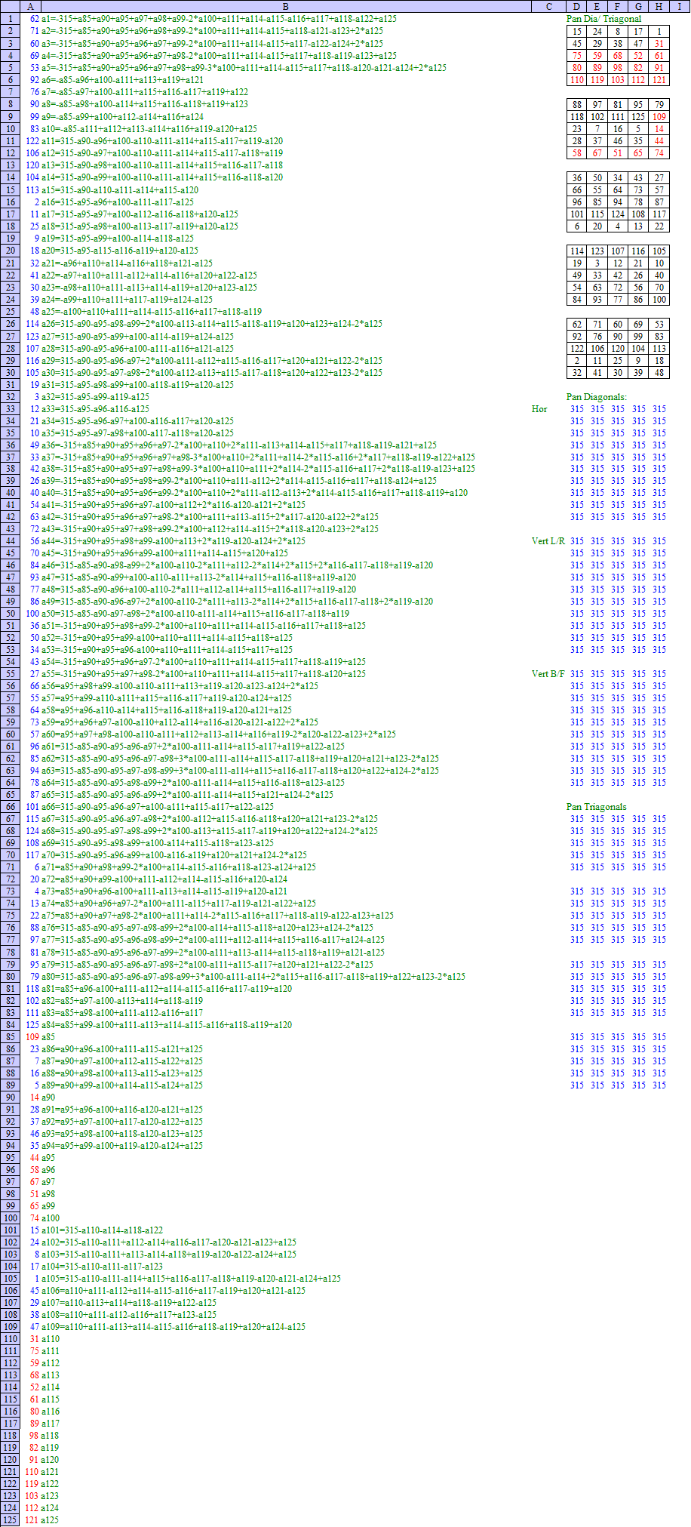Click the 'Vert B/F' label
This screenshot has height=1527, width=691.
coord(548,674)
